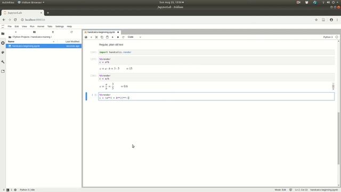Click the cell containing c = a/b

pos(216,77)
